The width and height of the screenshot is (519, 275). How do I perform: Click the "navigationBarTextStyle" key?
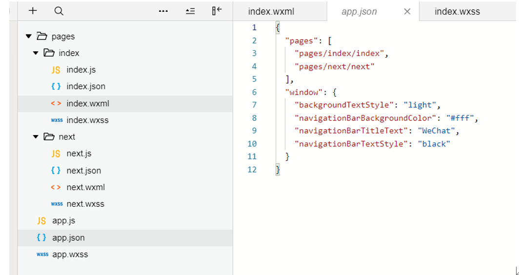[x=351, y=144]
